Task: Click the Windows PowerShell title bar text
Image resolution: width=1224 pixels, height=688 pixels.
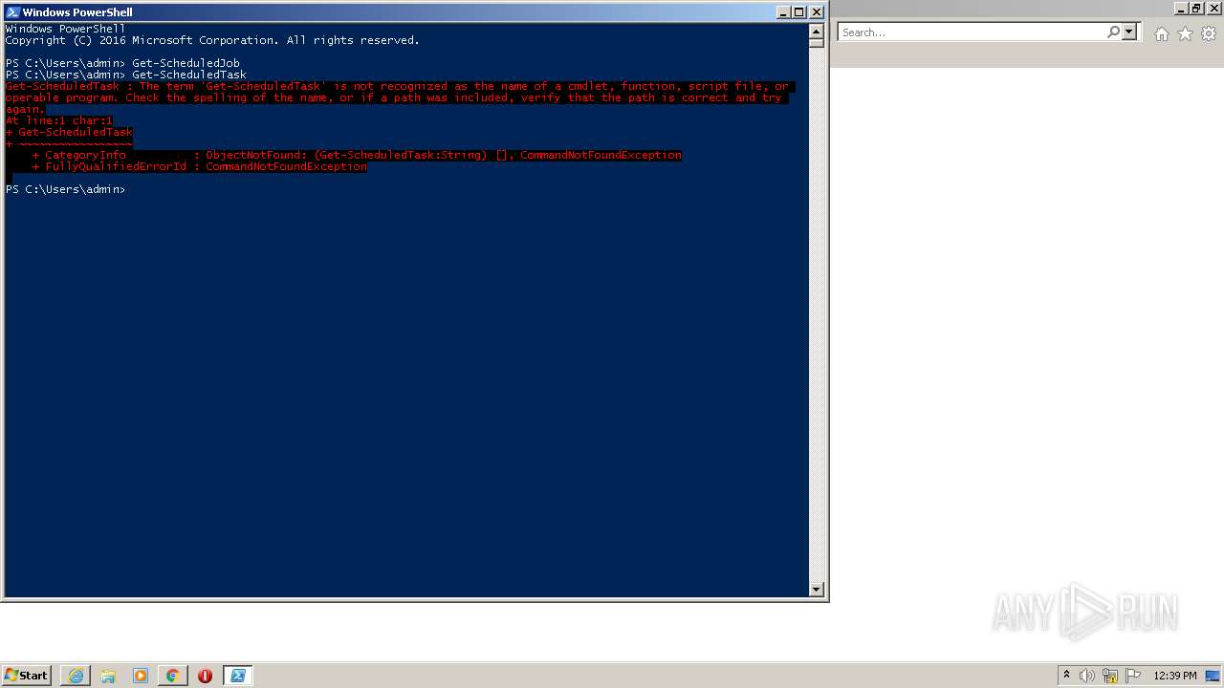Action: tap(77, 12)
